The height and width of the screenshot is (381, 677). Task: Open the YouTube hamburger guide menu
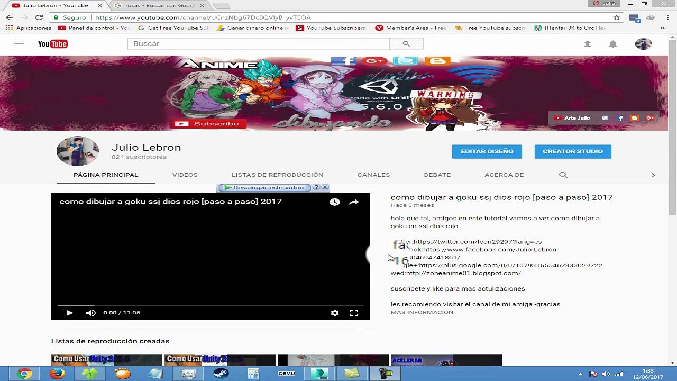click(x=19, y=43)
